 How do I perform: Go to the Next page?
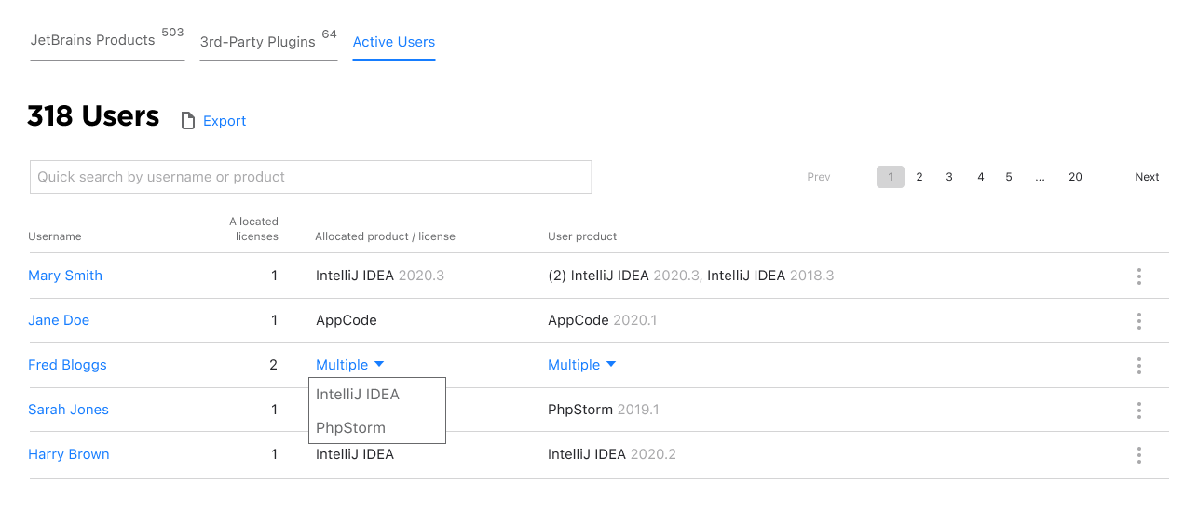pyautogui.click(x=1147, y=177)
